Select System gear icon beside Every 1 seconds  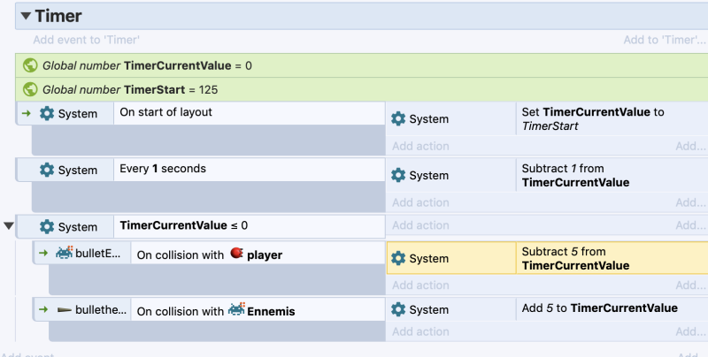click(x=47, y=170)
